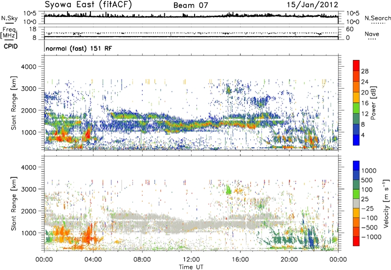Click the 'Syowa East (fitACF)' title text
This screenshot has height=270, width=391.
pos(88,4)
